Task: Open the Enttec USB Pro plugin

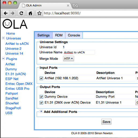Action: (x=17, y=89)
